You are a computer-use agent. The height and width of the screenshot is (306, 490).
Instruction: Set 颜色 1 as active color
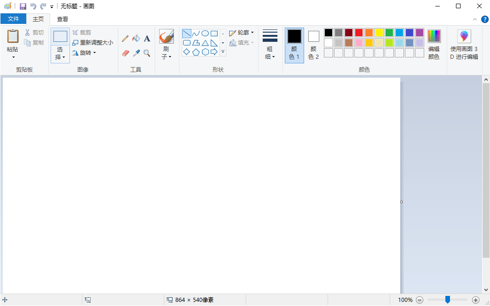pyautogui.click(x=294, y=45)
